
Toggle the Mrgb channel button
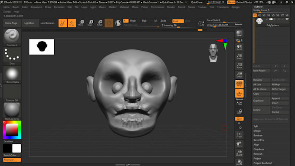pos(133,21)
